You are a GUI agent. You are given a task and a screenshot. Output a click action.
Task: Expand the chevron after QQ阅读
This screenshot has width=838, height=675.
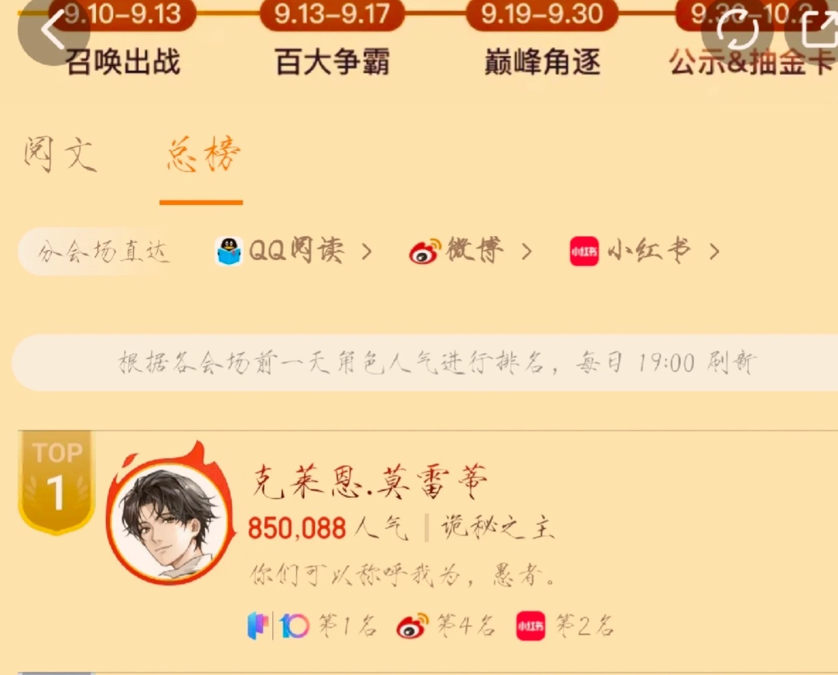click(x=366, y=252)
